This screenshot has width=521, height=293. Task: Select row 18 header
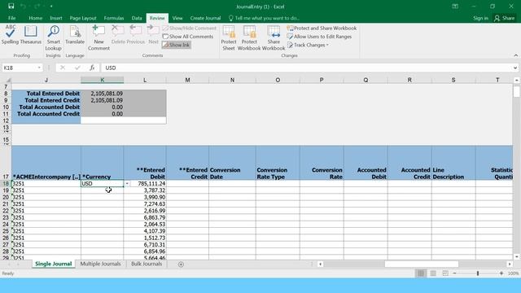(6, 183)
